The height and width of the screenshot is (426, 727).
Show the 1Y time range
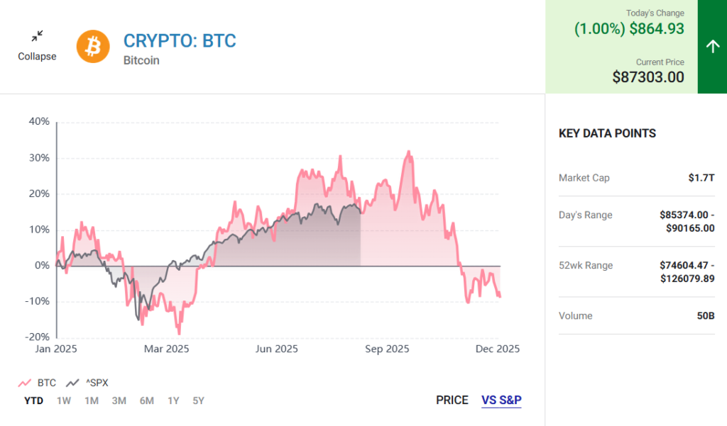click(173, 400)
